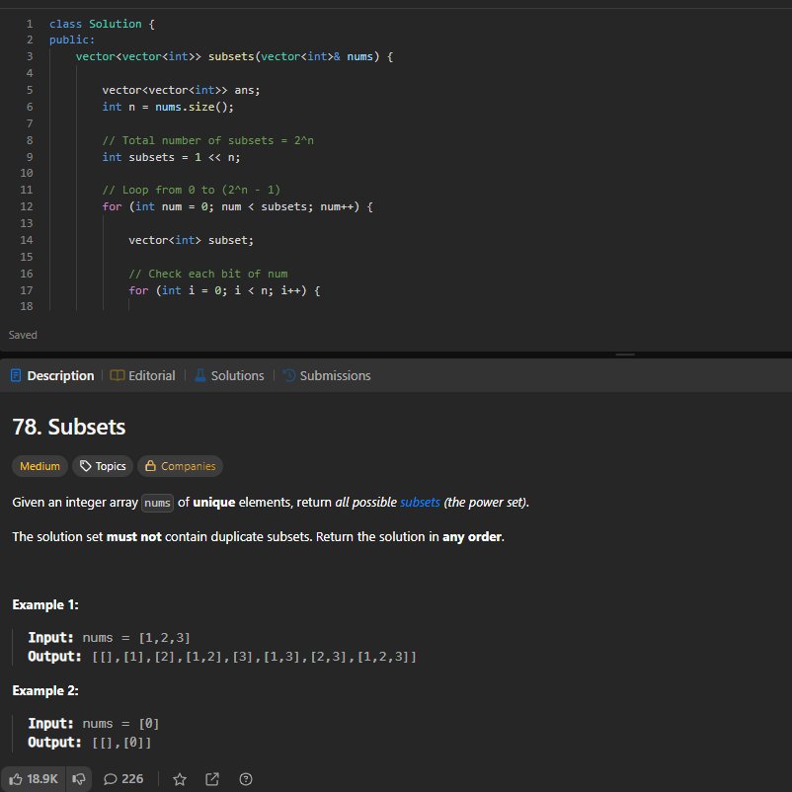Dislike the problem with thumbs down
792x792 pixels.
78,779
